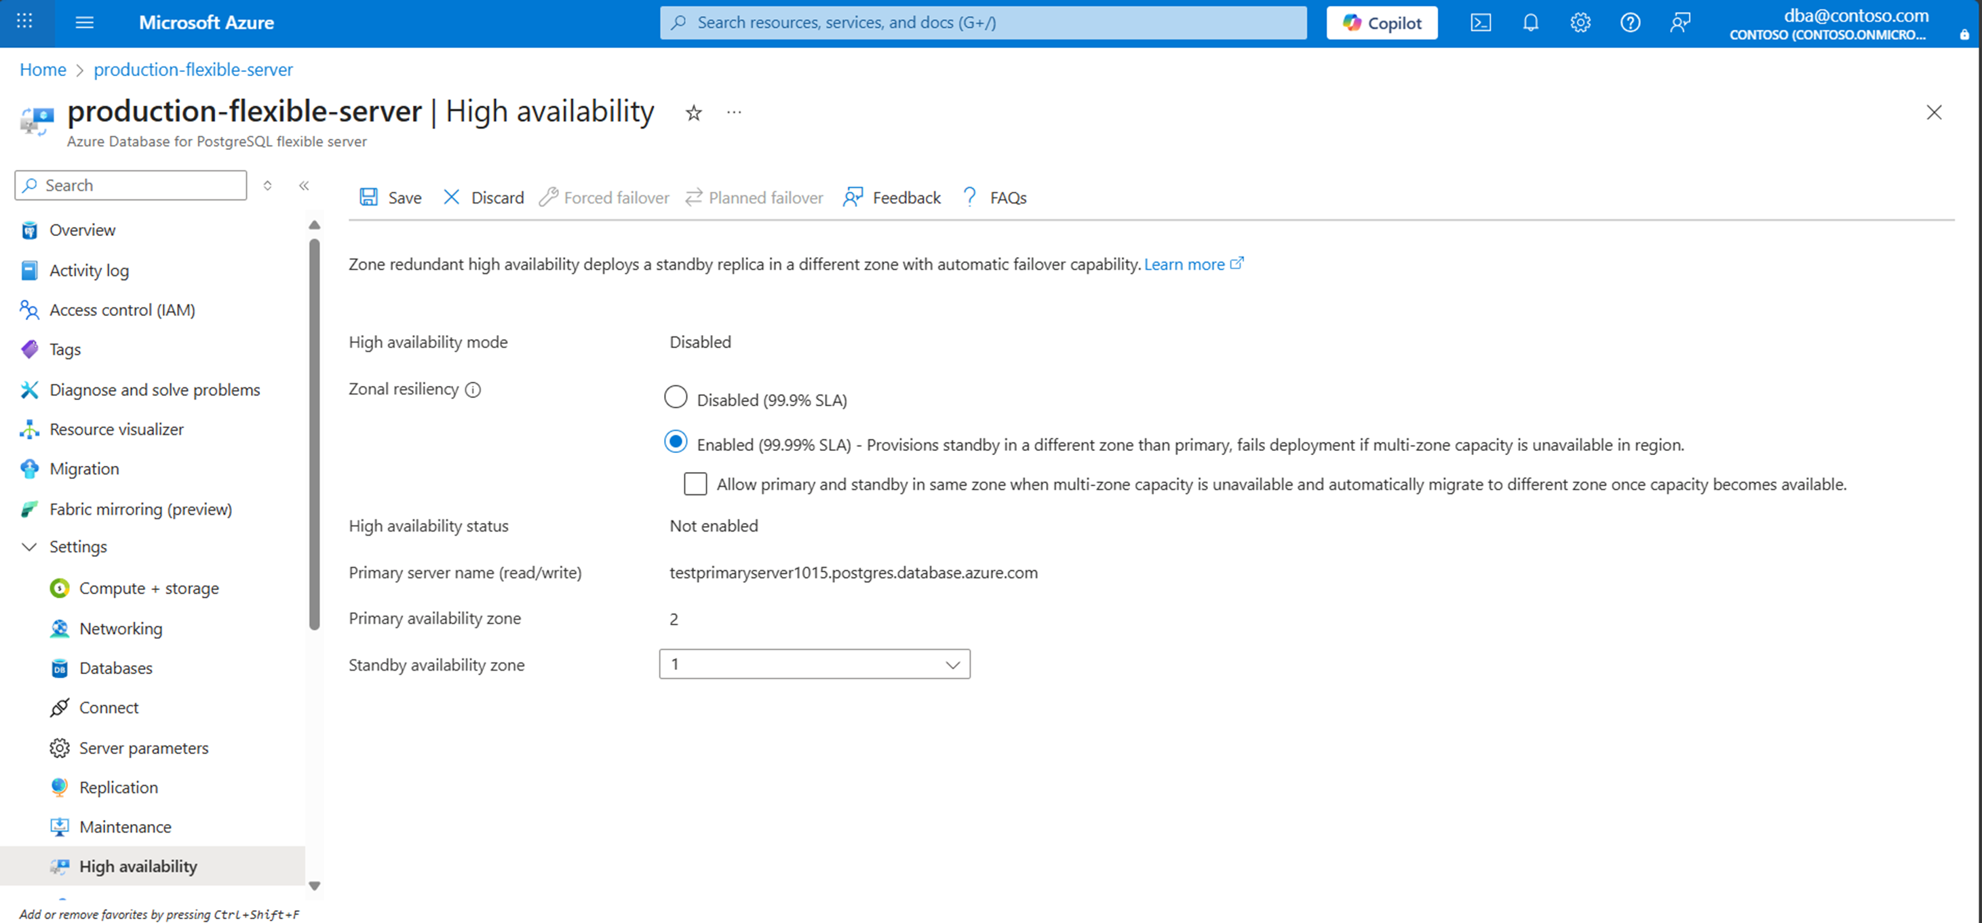Click the top resource search box

click(983, 22)
